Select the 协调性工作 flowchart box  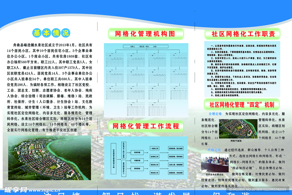pos(155,157)
